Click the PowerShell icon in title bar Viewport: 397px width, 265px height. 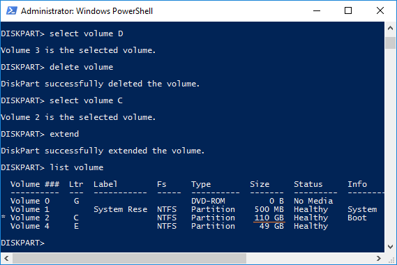coord(12,10)
